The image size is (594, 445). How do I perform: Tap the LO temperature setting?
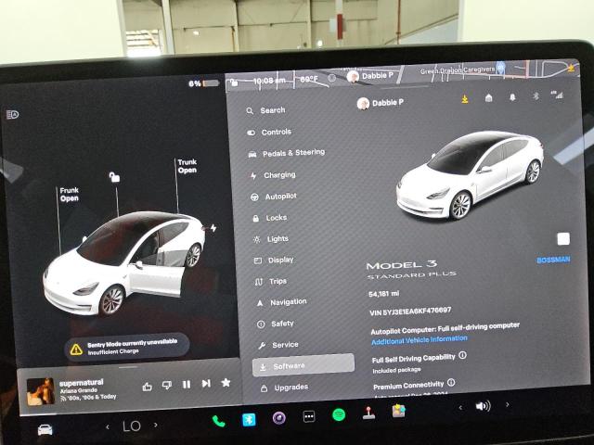click(132, 426)
